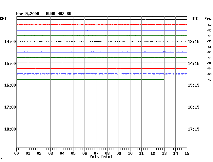Viewport: 213px width, 162px height.
Task: Select the 'UTC' axis header
Action: click(195, 19)
